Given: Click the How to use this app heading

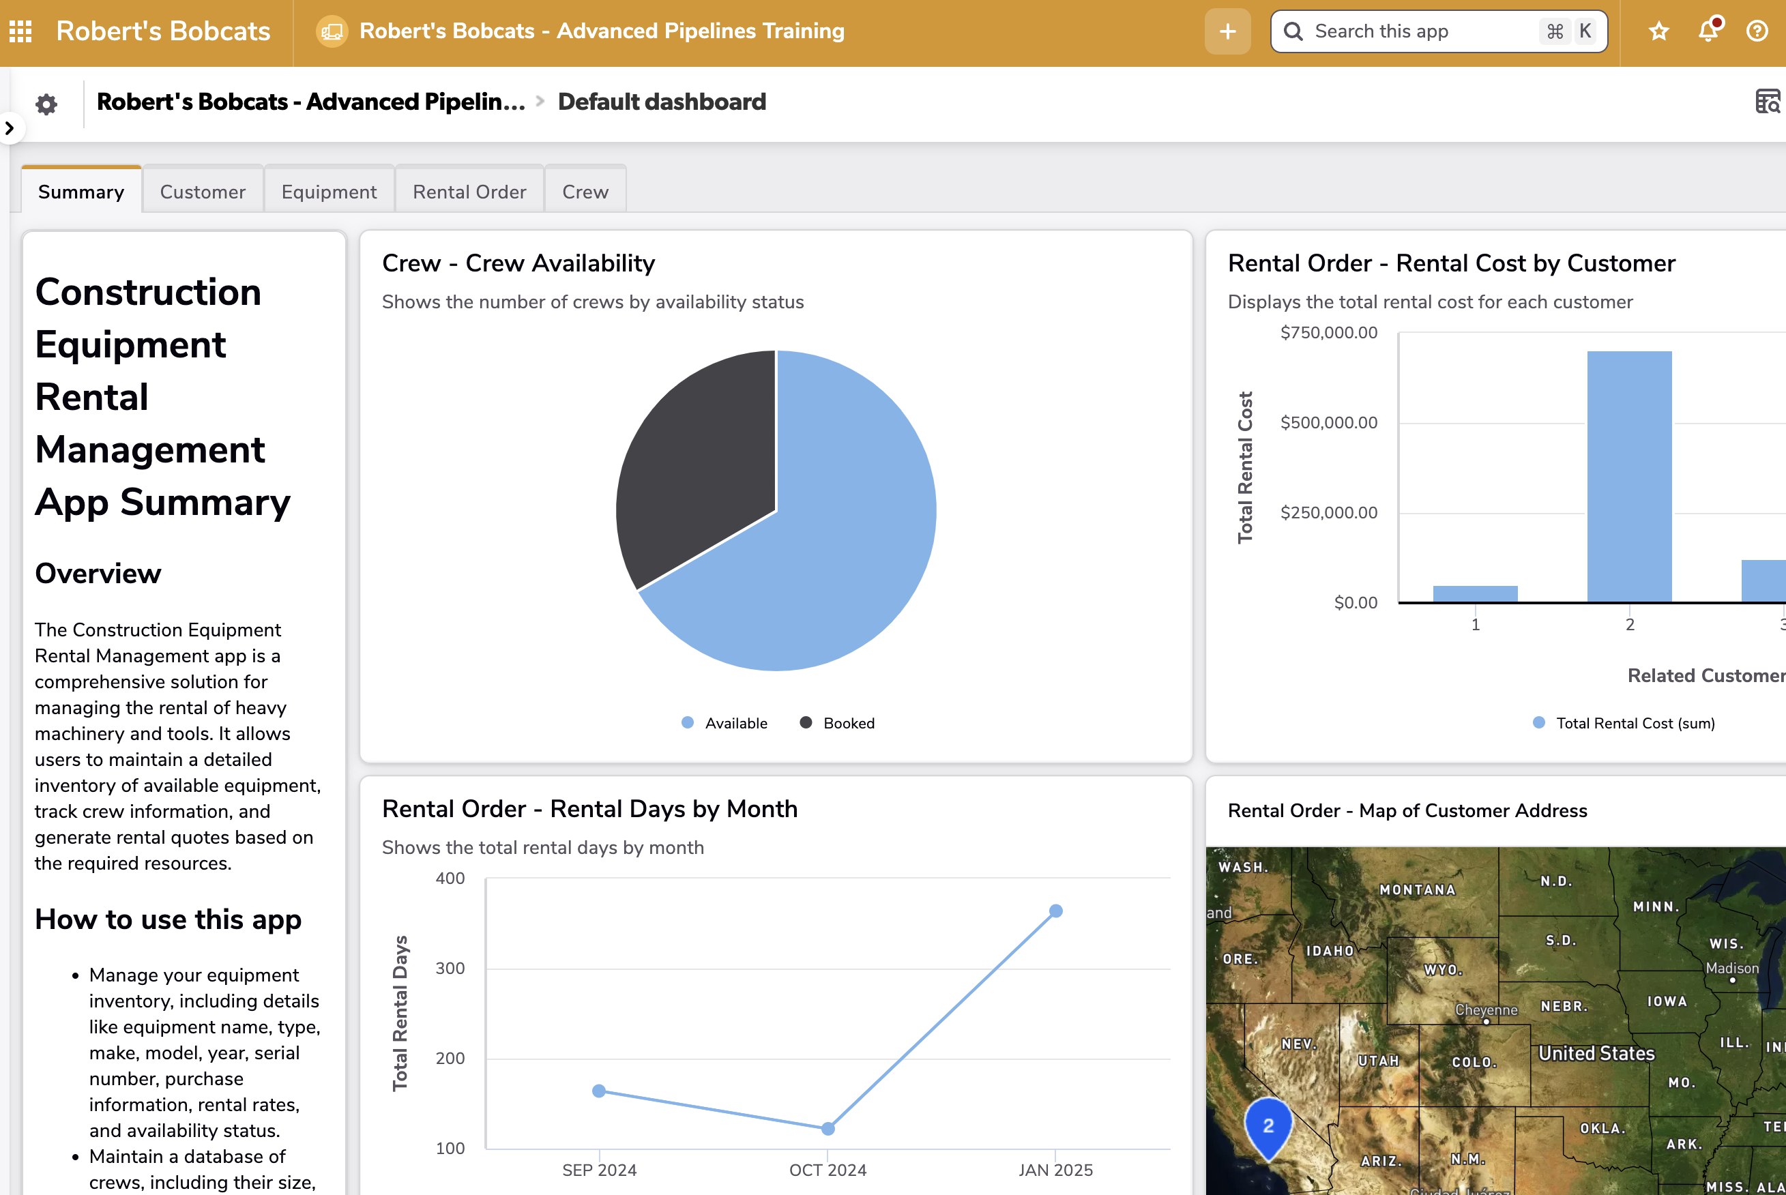Looking at the screenshot, I should tap(169, 919).
